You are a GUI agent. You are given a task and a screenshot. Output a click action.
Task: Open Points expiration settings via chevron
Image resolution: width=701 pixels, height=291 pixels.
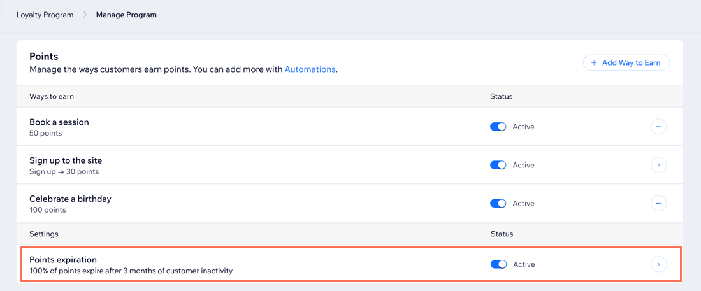658,264
